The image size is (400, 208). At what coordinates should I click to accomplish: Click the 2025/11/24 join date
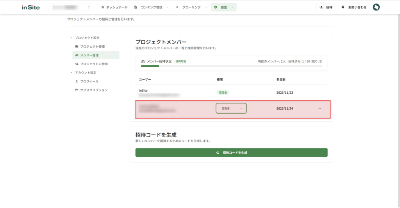click(285, 108)
